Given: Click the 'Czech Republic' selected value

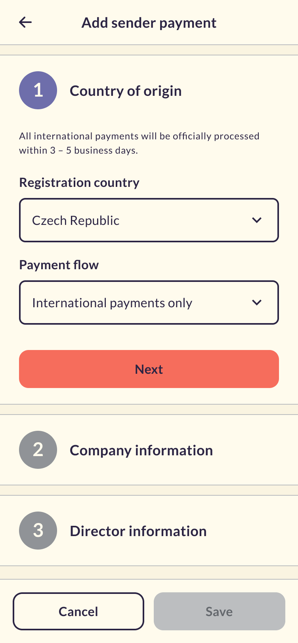Looking at the screenshot, I should click(76, 221).
